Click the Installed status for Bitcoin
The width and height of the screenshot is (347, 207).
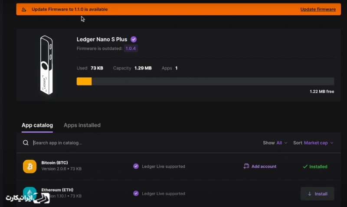point(315,167)
